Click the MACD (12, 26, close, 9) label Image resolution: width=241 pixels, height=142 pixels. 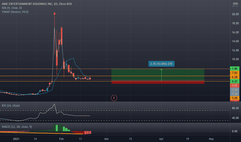pyautogui.click(x=17, y=127)
